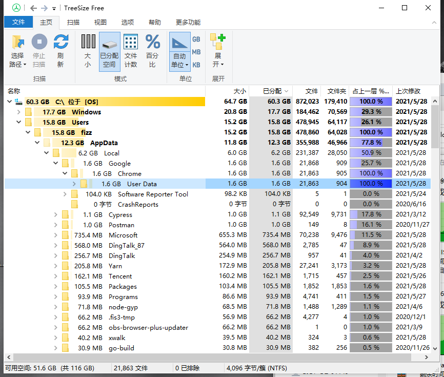444x377 pixels.
Task: Sort by the 大小 column header
Action: (227, 91)
